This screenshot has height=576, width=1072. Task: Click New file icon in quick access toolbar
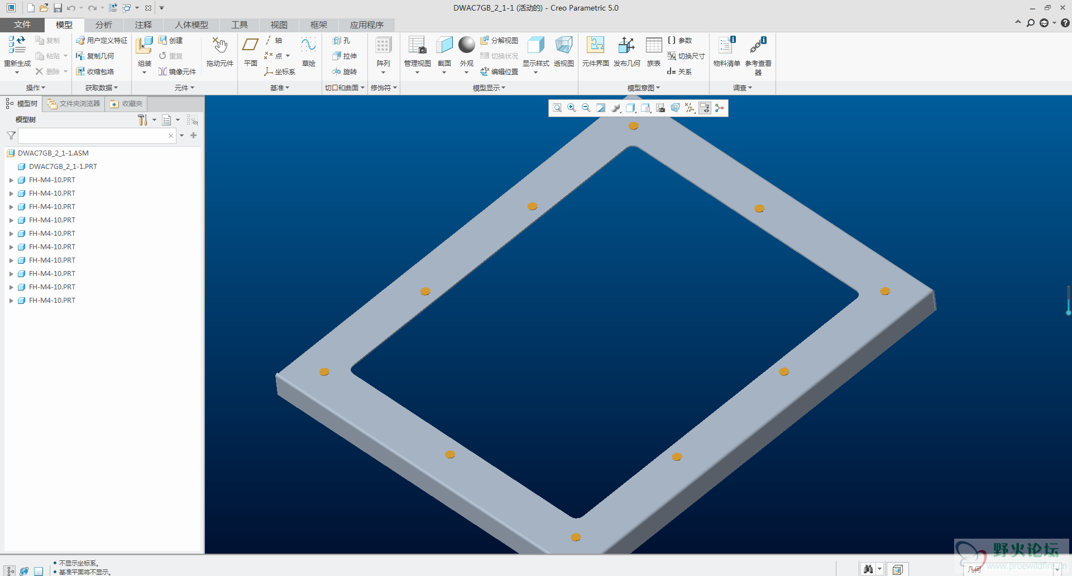click(31, 8)
